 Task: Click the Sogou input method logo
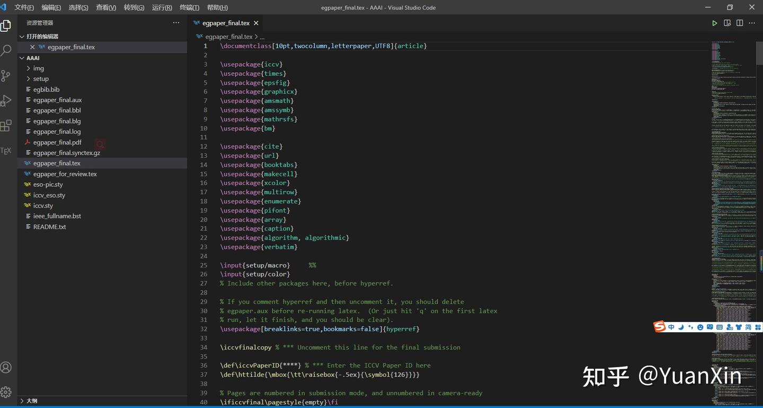[660, 327]
